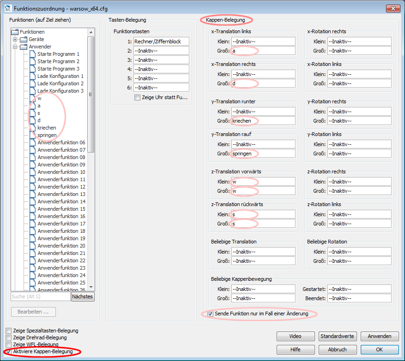Image resolution: width=405 pixels, height=361 pixels.
Task: Select the kriechen function in tree
Action: (x=47, y=128)
